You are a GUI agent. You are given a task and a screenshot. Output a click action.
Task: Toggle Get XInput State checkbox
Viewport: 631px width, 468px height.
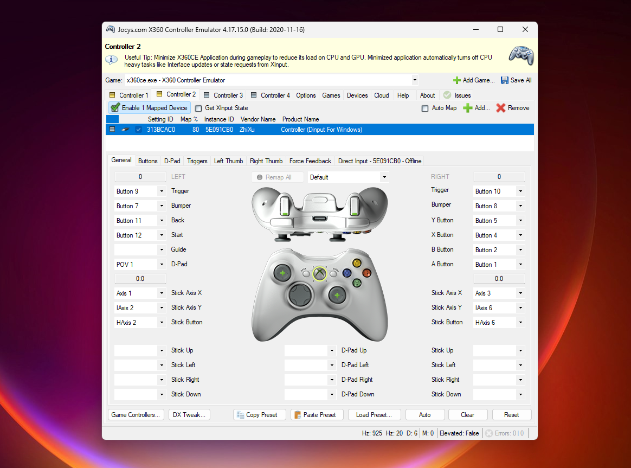point(198,108)
